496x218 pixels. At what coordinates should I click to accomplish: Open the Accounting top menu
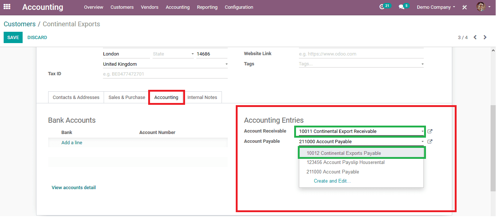click(177, 7)
